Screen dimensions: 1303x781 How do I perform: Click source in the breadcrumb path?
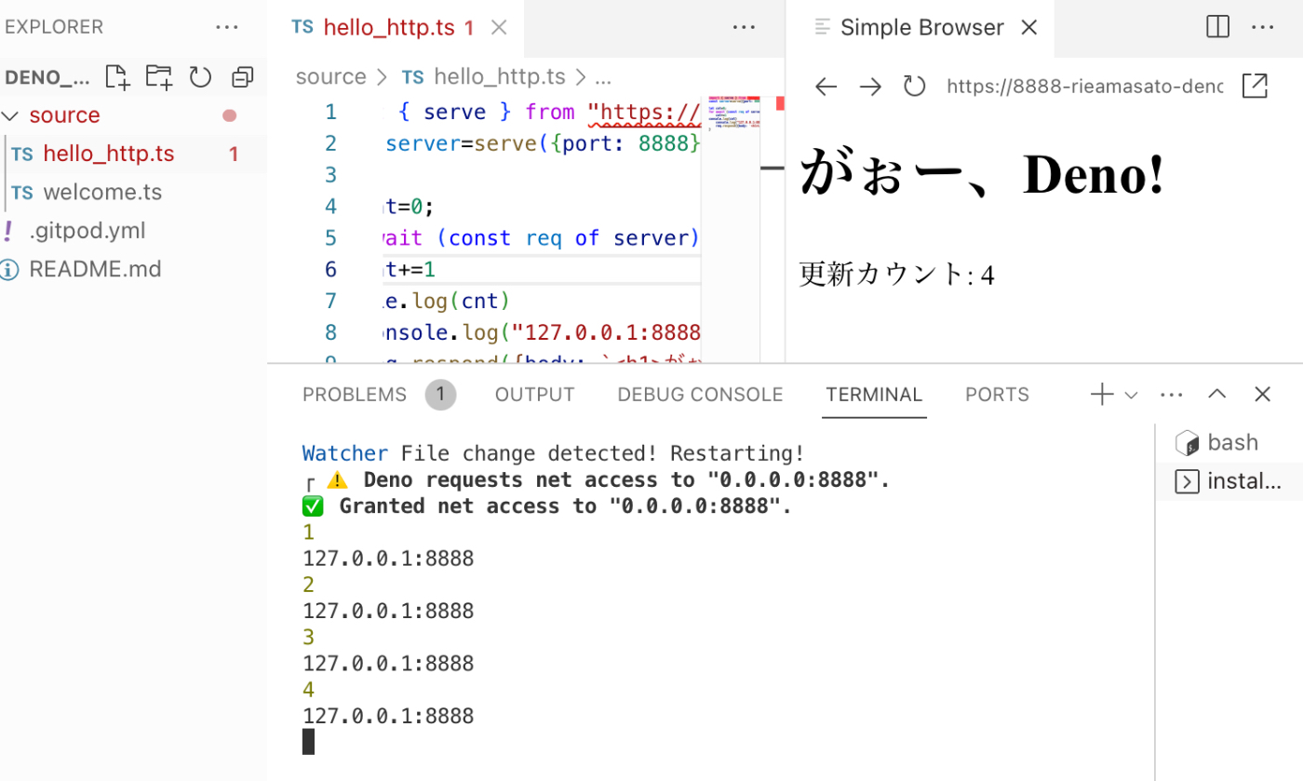point(330,76)
